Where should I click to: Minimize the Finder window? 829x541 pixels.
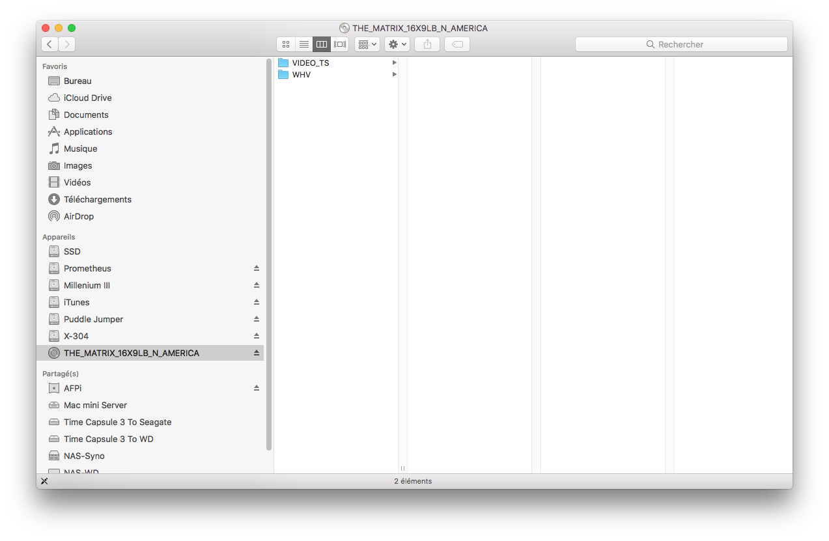pos(59,28)
